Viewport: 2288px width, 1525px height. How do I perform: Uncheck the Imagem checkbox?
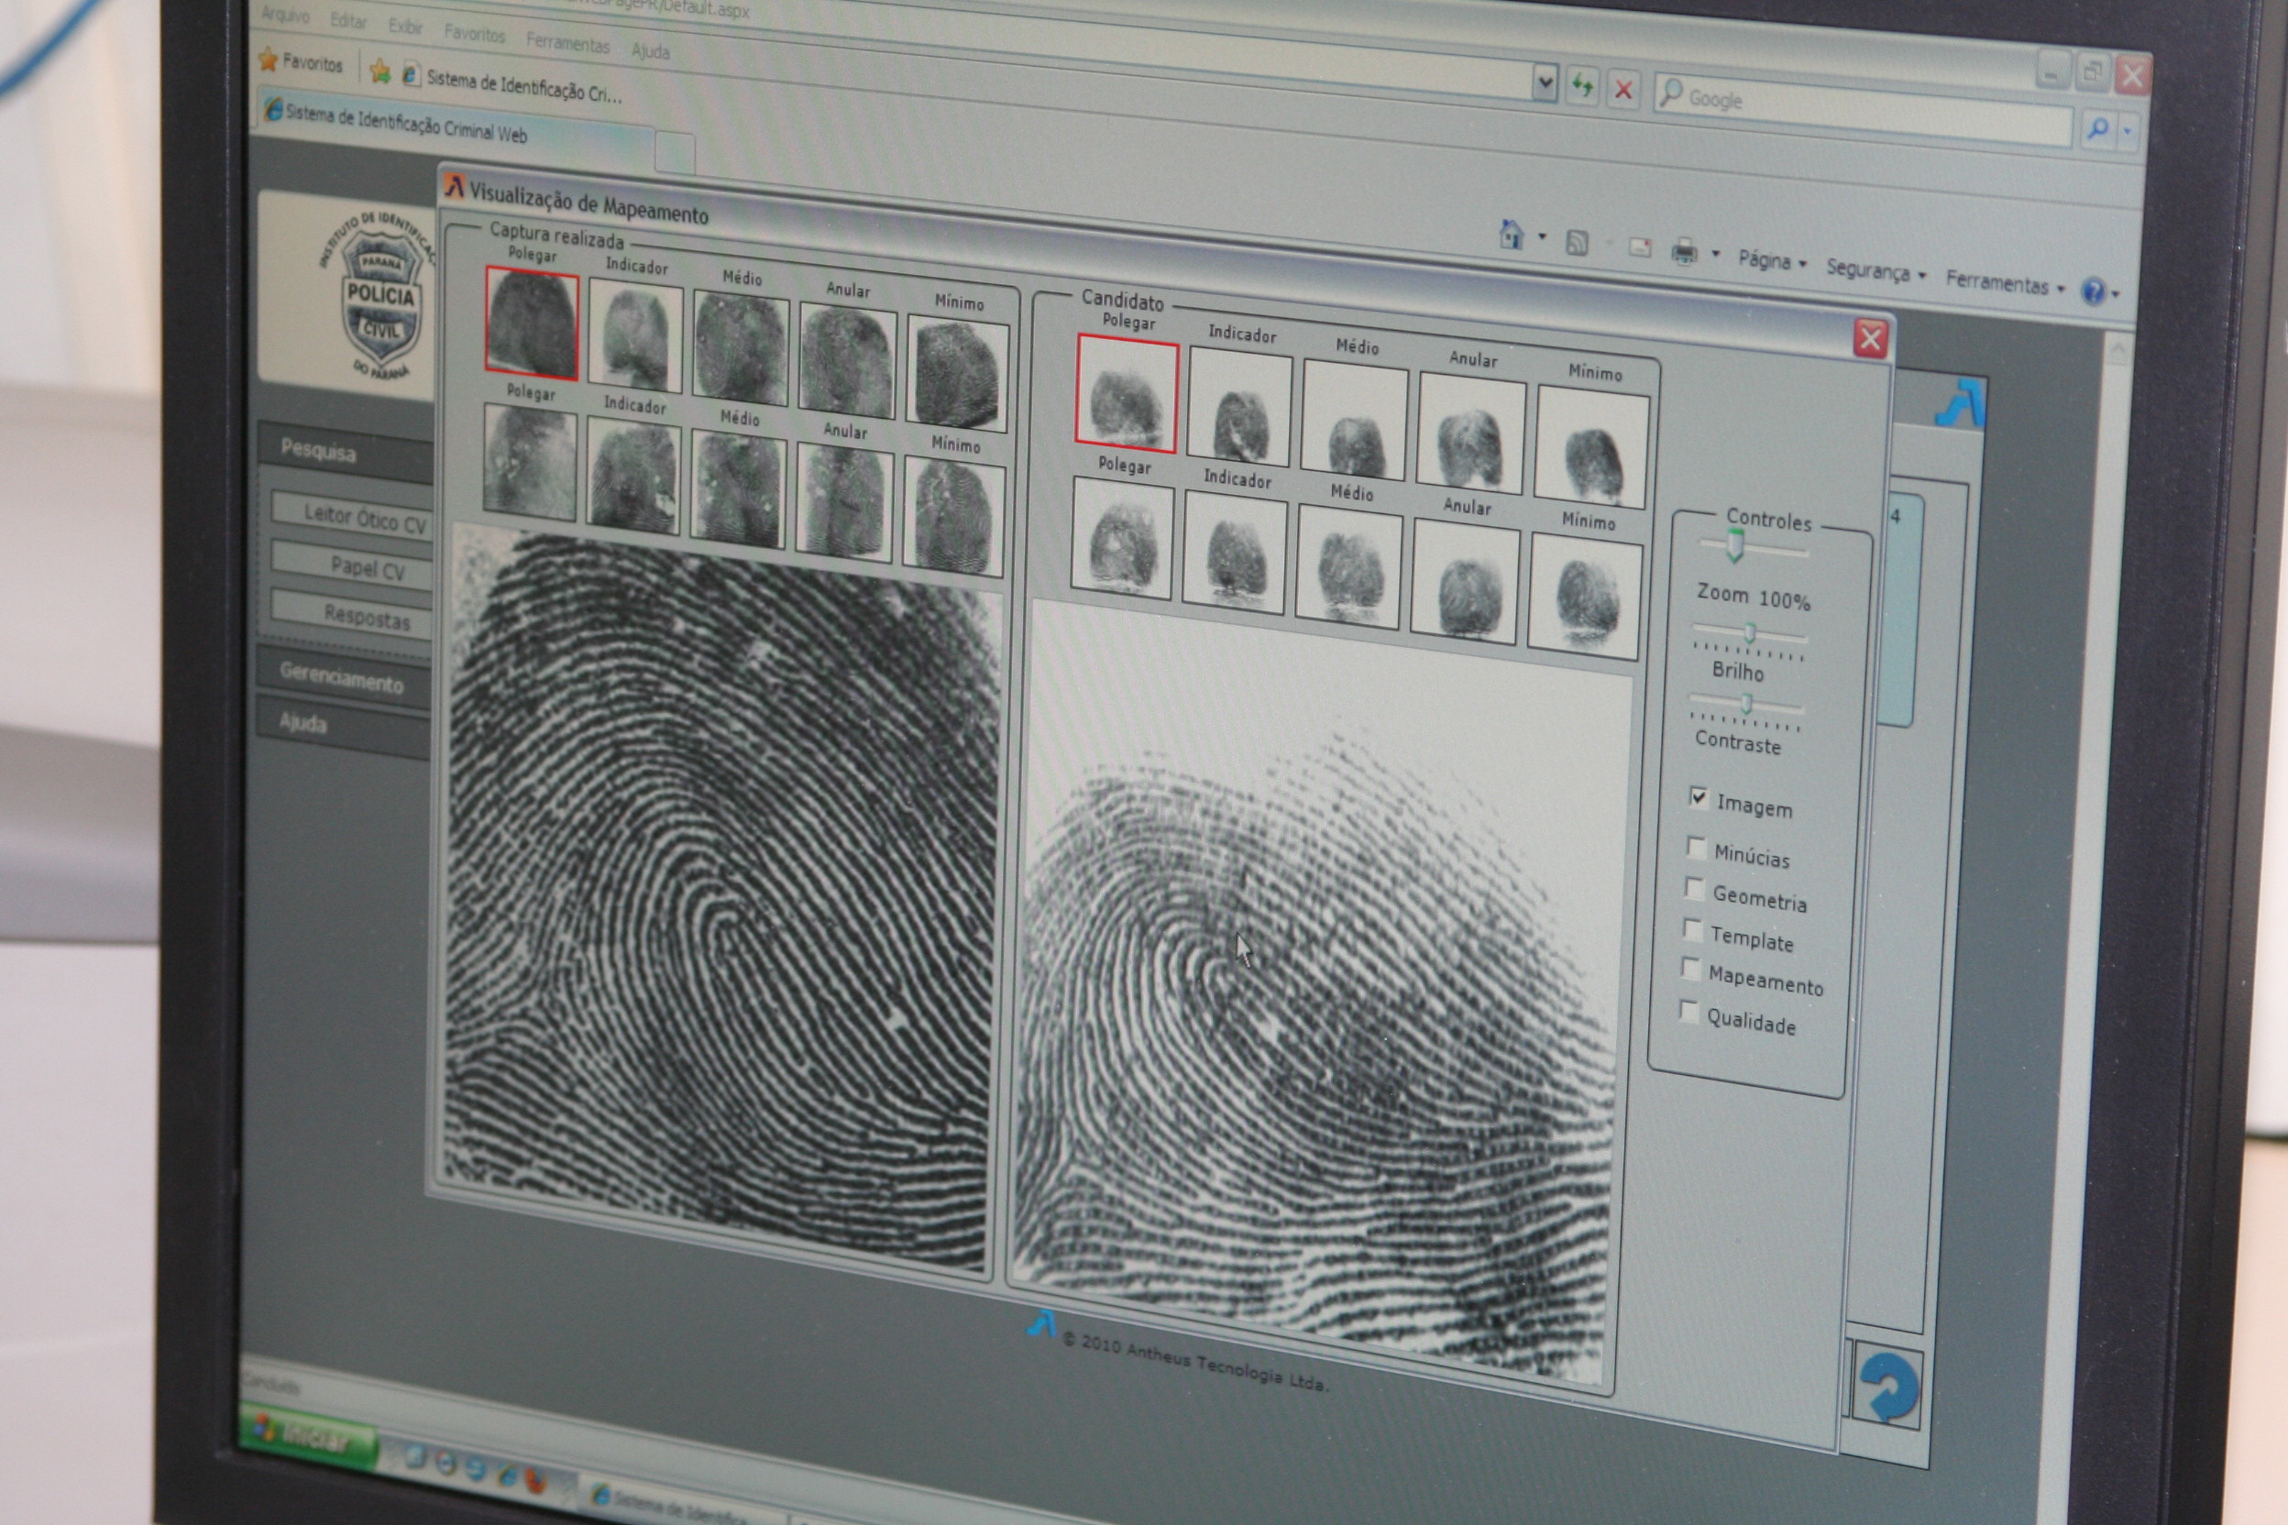[x=1699, y=797]
